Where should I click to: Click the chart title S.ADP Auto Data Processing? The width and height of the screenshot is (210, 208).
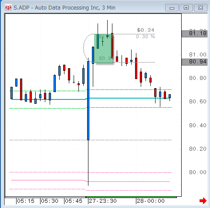[64, 8]
